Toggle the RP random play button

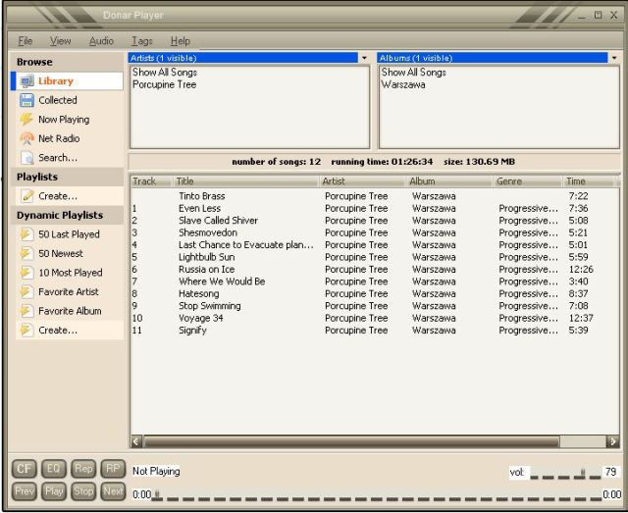tap(113, 469)
